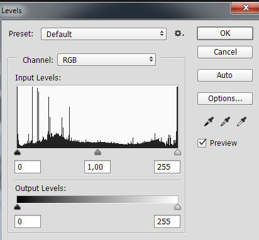Open the Options... dialog
The height and width of the screenshot is (240, 259).
225,99
